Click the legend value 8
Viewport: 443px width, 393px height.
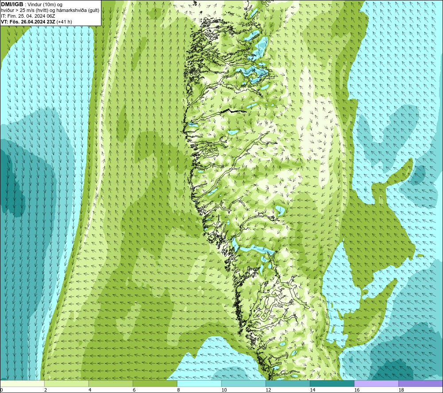point(178,390)
